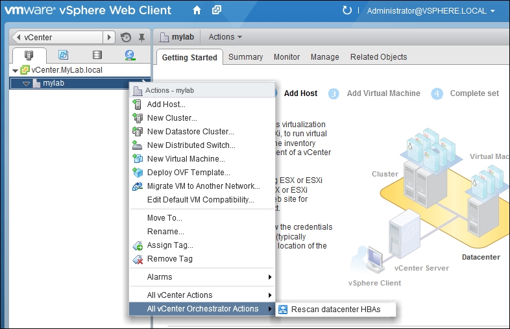This screenshot has width=510, height=329.
Task: Choose New Cluster... from context menu
Action: coord(202,118)
